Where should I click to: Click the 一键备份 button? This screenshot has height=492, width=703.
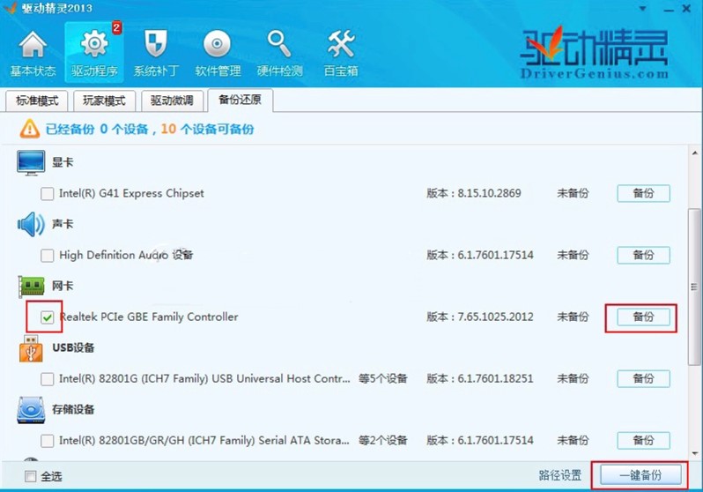pos(640,475)
